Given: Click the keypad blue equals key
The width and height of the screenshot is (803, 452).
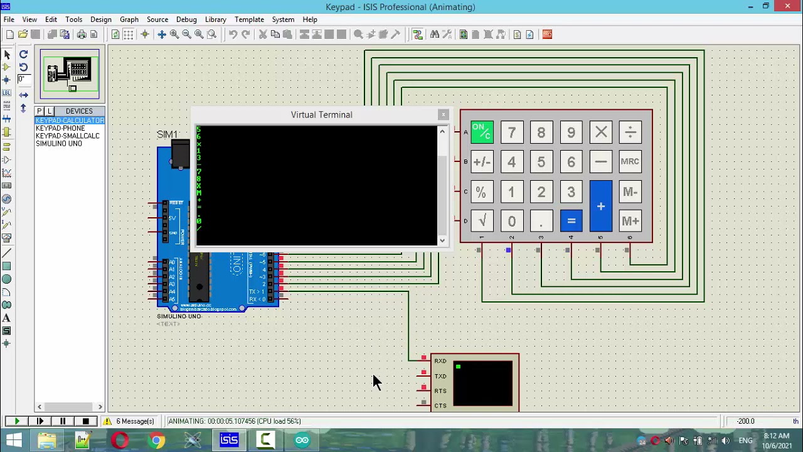Looking at the screenshot, I should coord(571,221).
